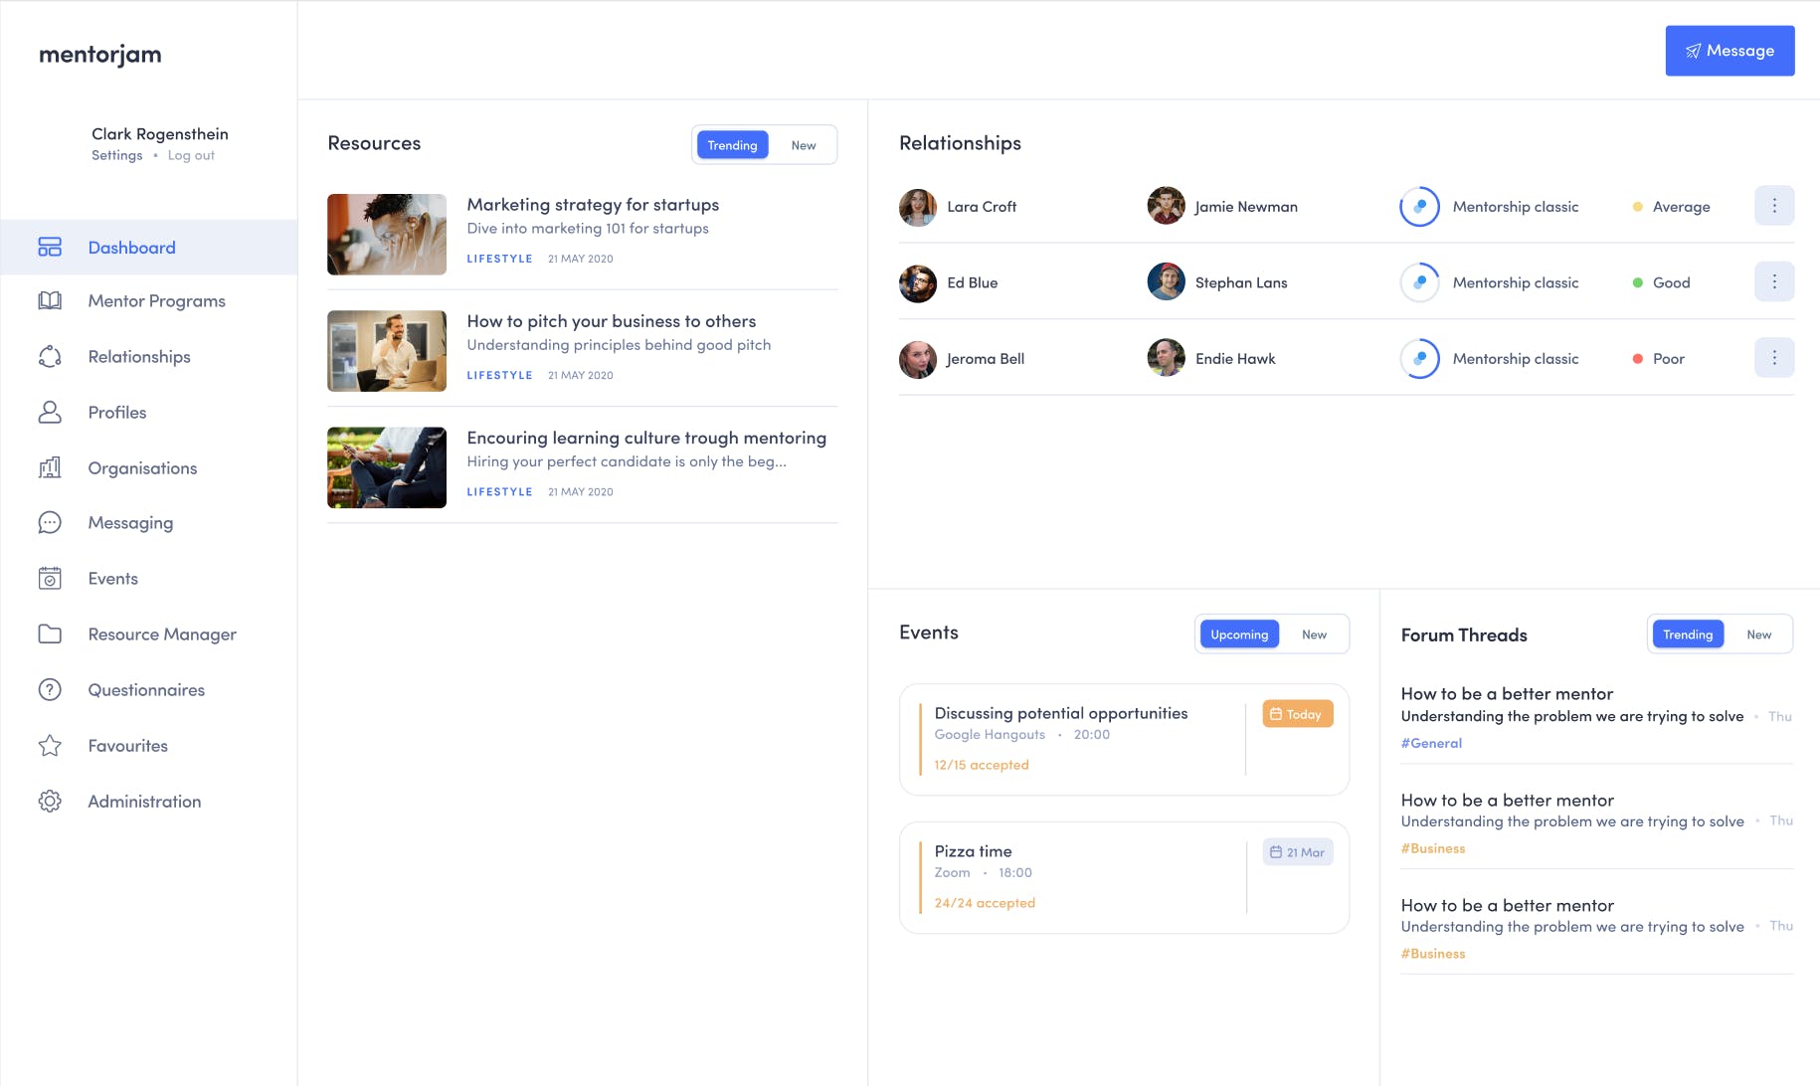Screen dimensions: 1820x1086
Task: Click the 12/15 accepted count
Action: coord(982,765)
